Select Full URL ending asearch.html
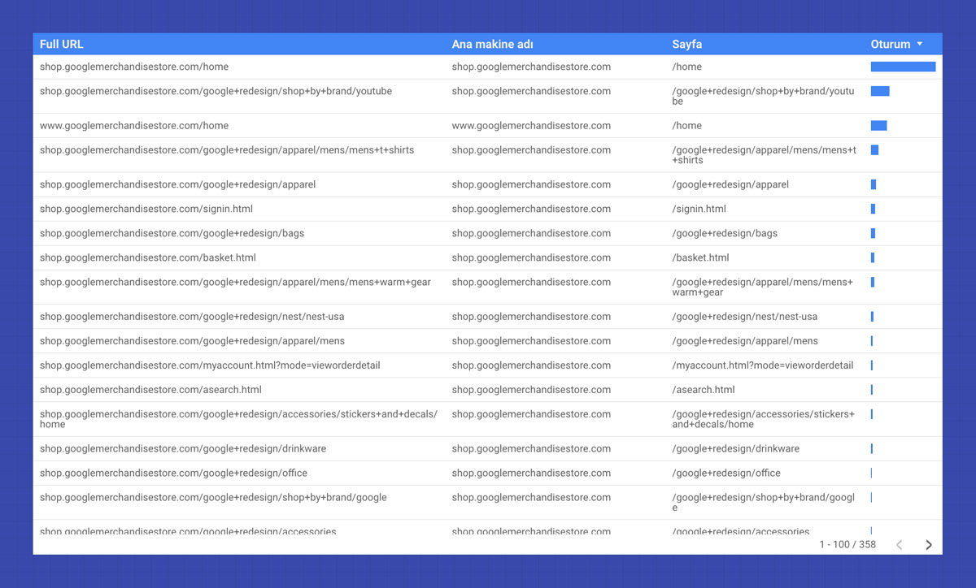The image size is (976, 588). tap(150, 389)
